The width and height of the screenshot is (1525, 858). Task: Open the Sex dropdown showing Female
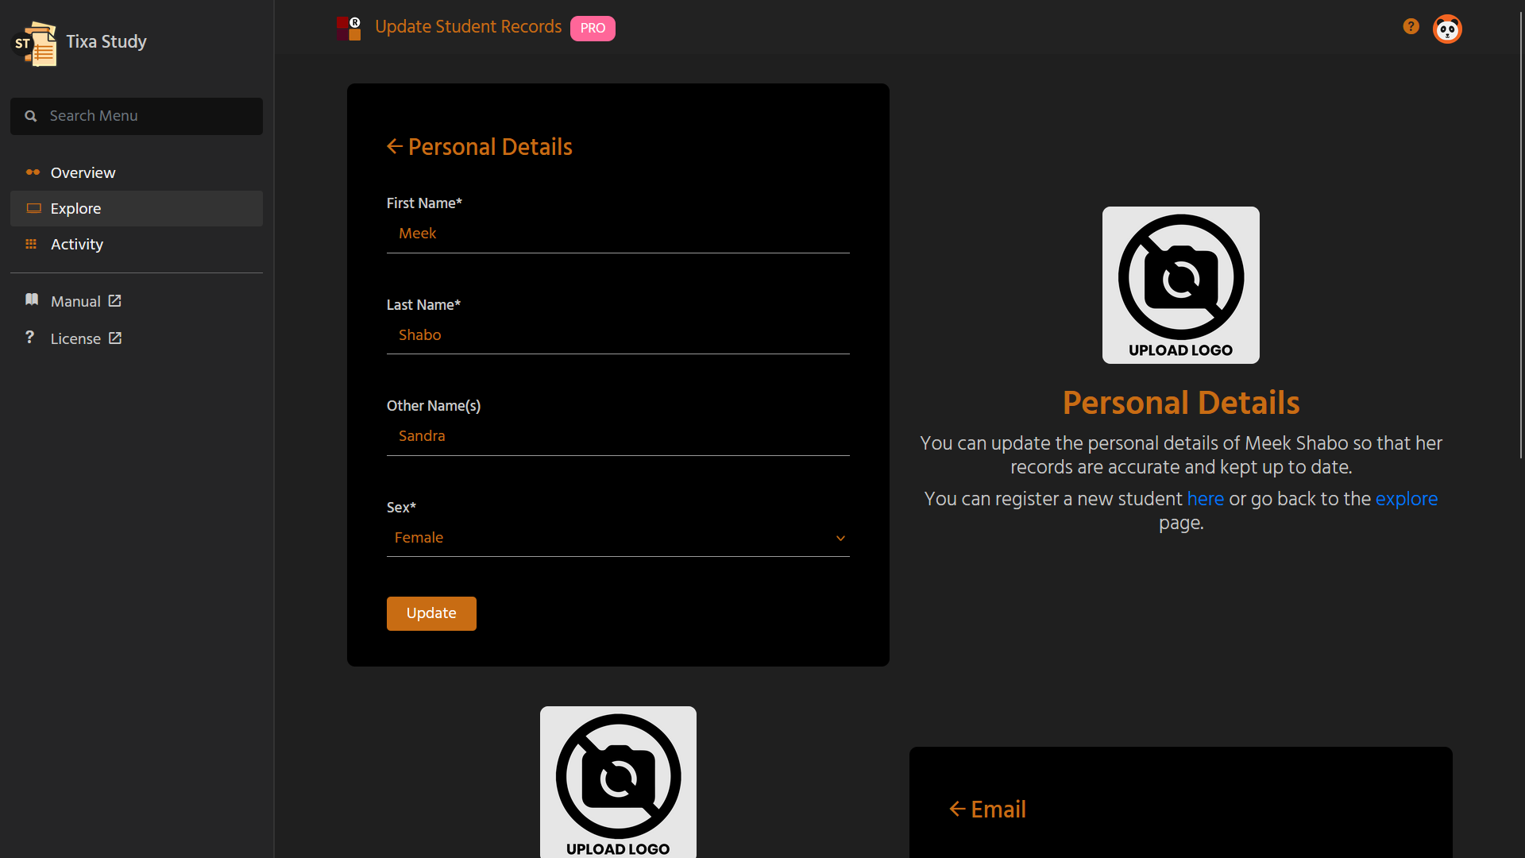point(618,538)
